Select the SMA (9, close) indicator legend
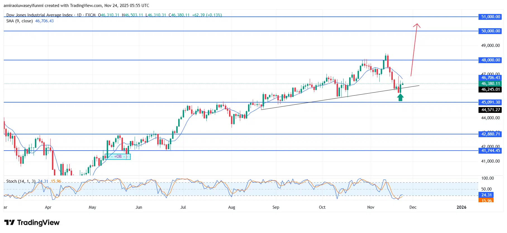 point(20,21)
